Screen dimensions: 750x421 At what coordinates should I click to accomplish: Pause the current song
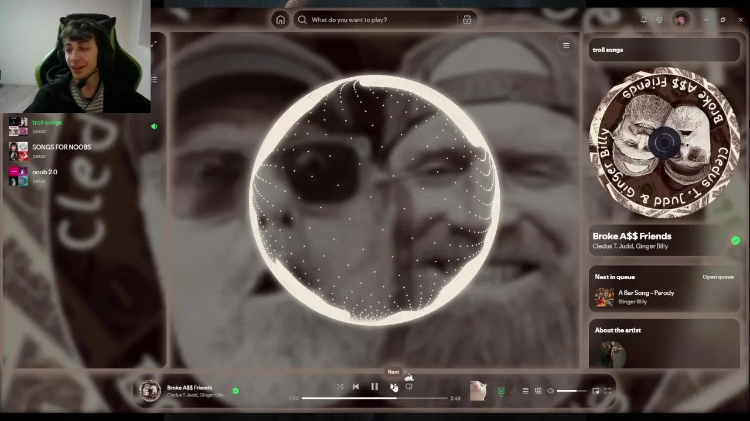click(x=374, y=387)
